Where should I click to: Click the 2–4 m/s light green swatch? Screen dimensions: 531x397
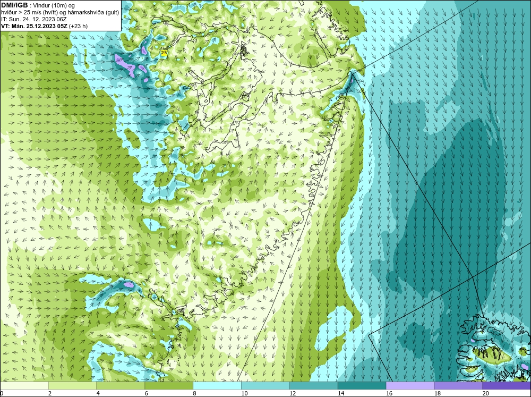[72, 386]
